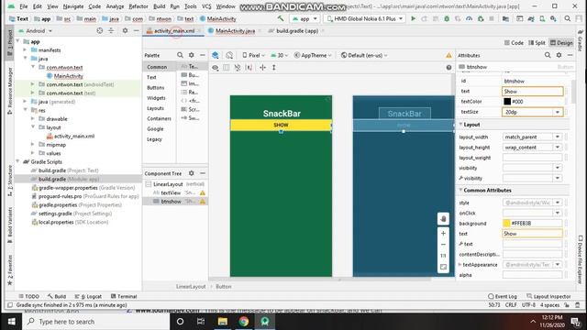
Task: Minimize the Palette panel
Action: click(203, 55)
